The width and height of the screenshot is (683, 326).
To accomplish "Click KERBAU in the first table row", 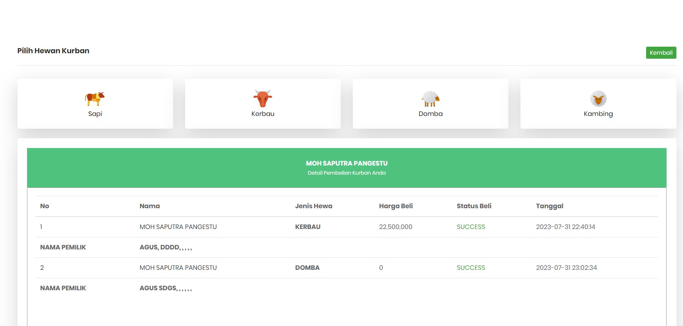I will coord(308,227).
